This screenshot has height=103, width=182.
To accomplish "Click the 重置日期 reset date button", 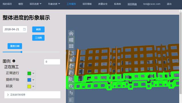I will click(15, 46).
